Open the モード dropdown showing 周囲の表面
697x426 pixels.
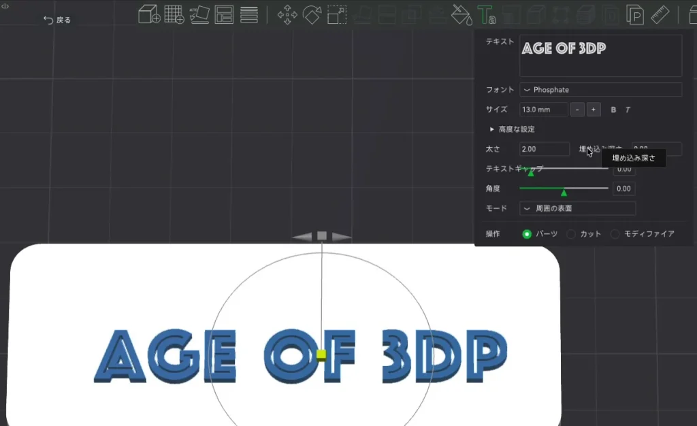[x=577, y=208]
